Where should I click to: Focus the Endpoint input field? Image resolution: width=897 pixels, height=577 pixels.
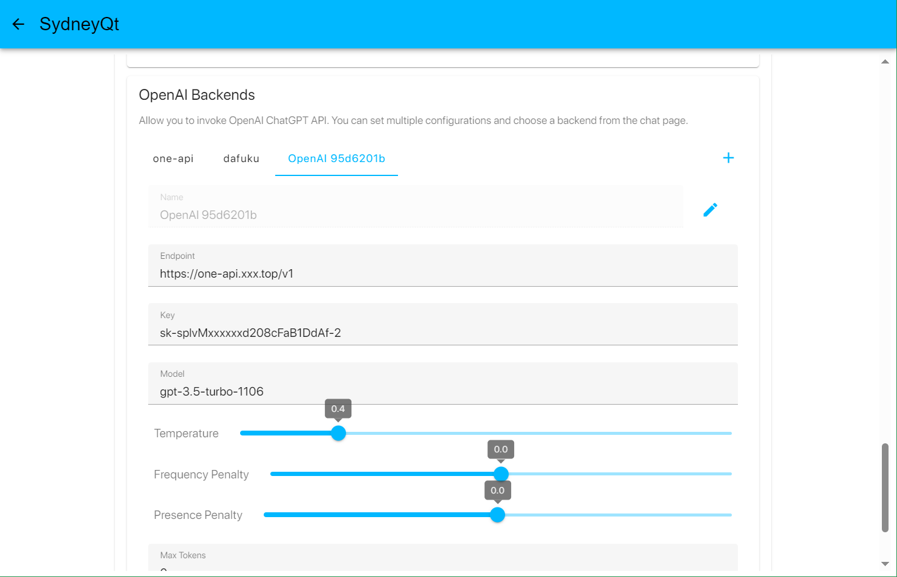tap(443, 273)
